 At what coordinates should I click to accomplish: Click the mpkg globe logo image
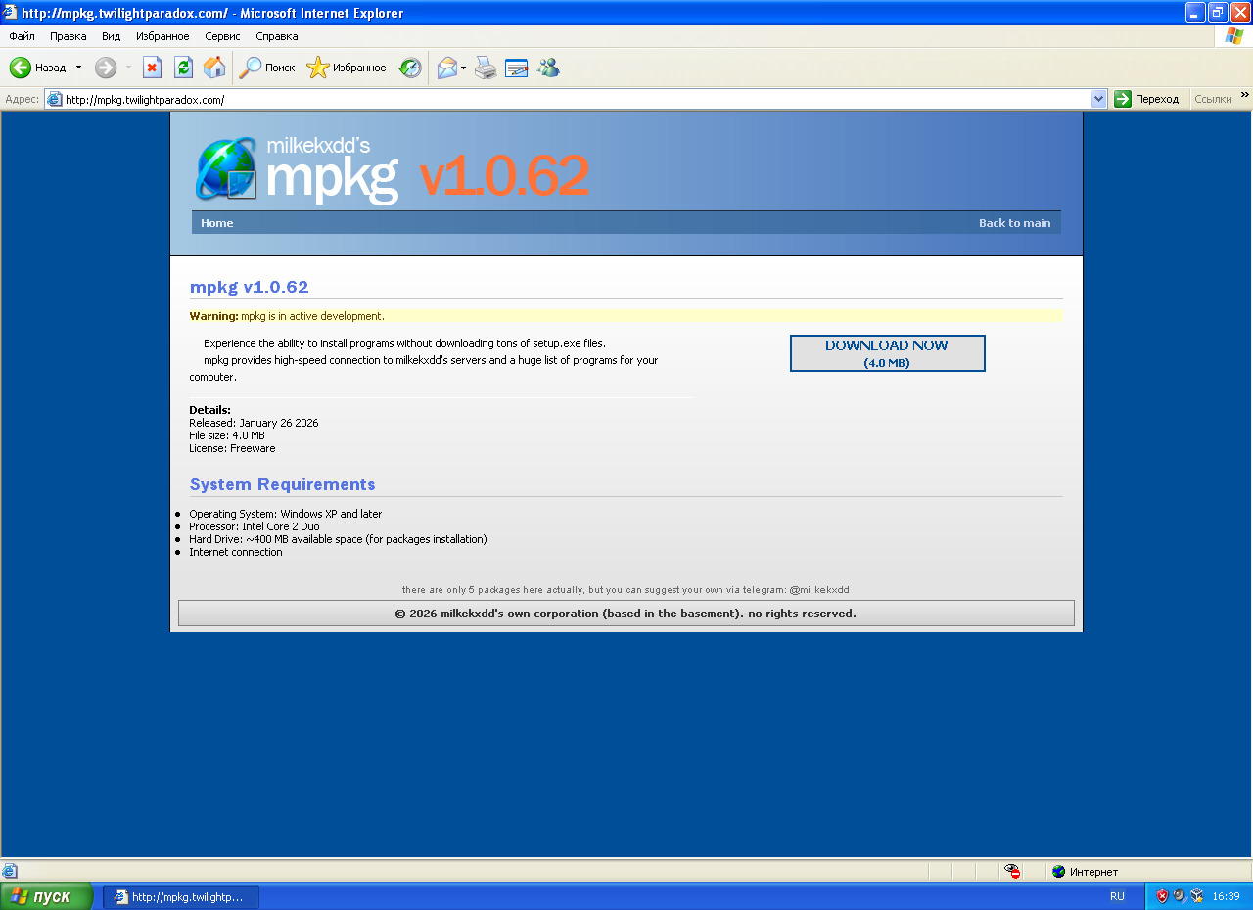(226, 169)
